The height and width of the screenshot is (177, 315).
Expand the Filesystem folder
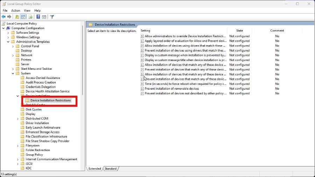[18, 145]
